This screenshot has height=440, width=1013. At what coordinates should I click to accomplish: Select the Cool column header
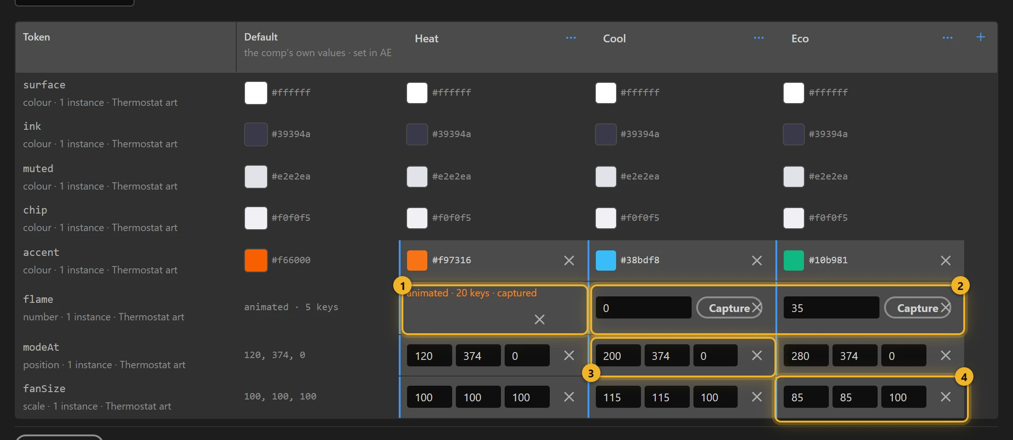click(x=614, y=39)
